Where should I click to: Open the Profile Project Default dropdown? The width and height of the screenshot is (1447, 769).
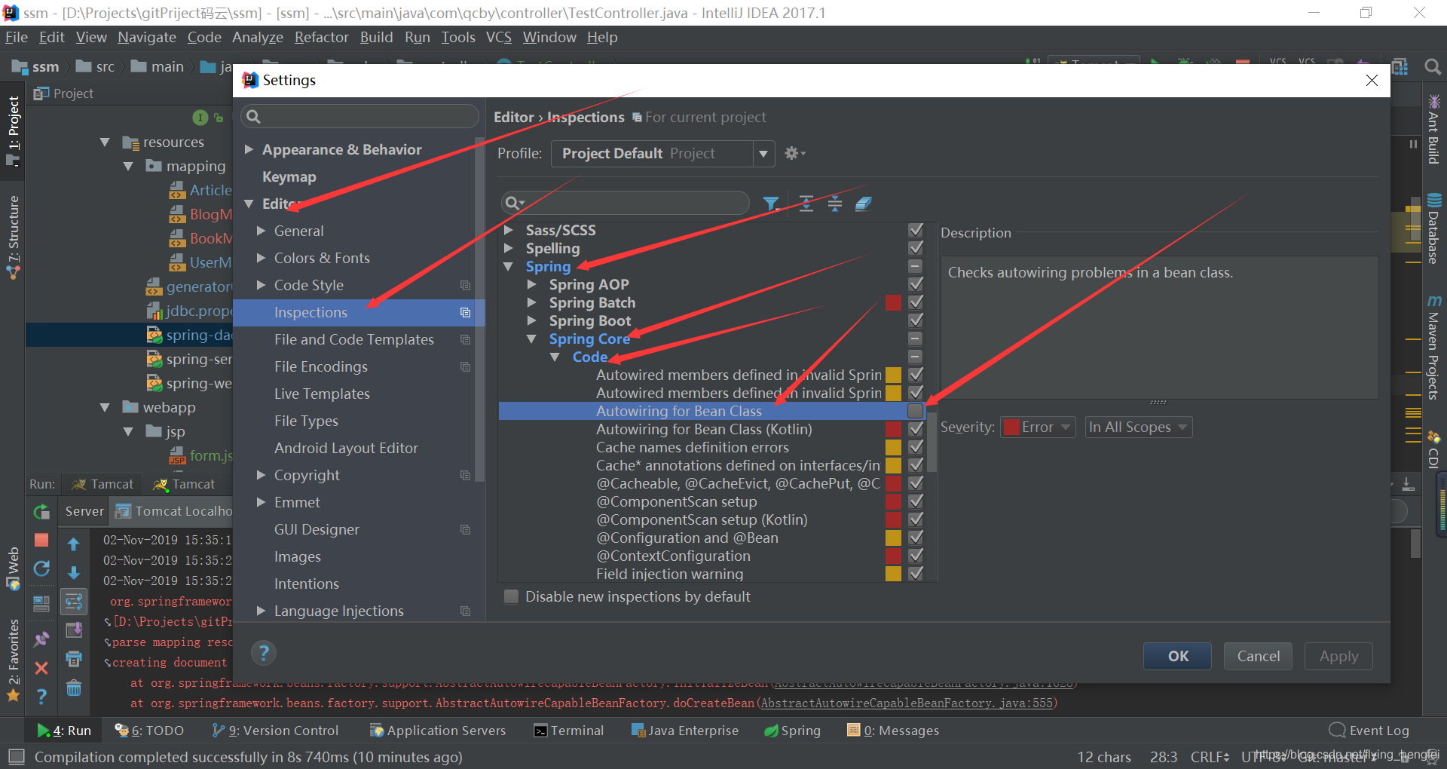663,153
